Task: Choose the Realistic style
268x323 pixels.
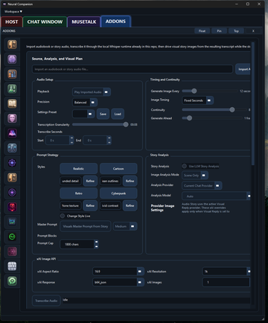Action: pos(78,169)
